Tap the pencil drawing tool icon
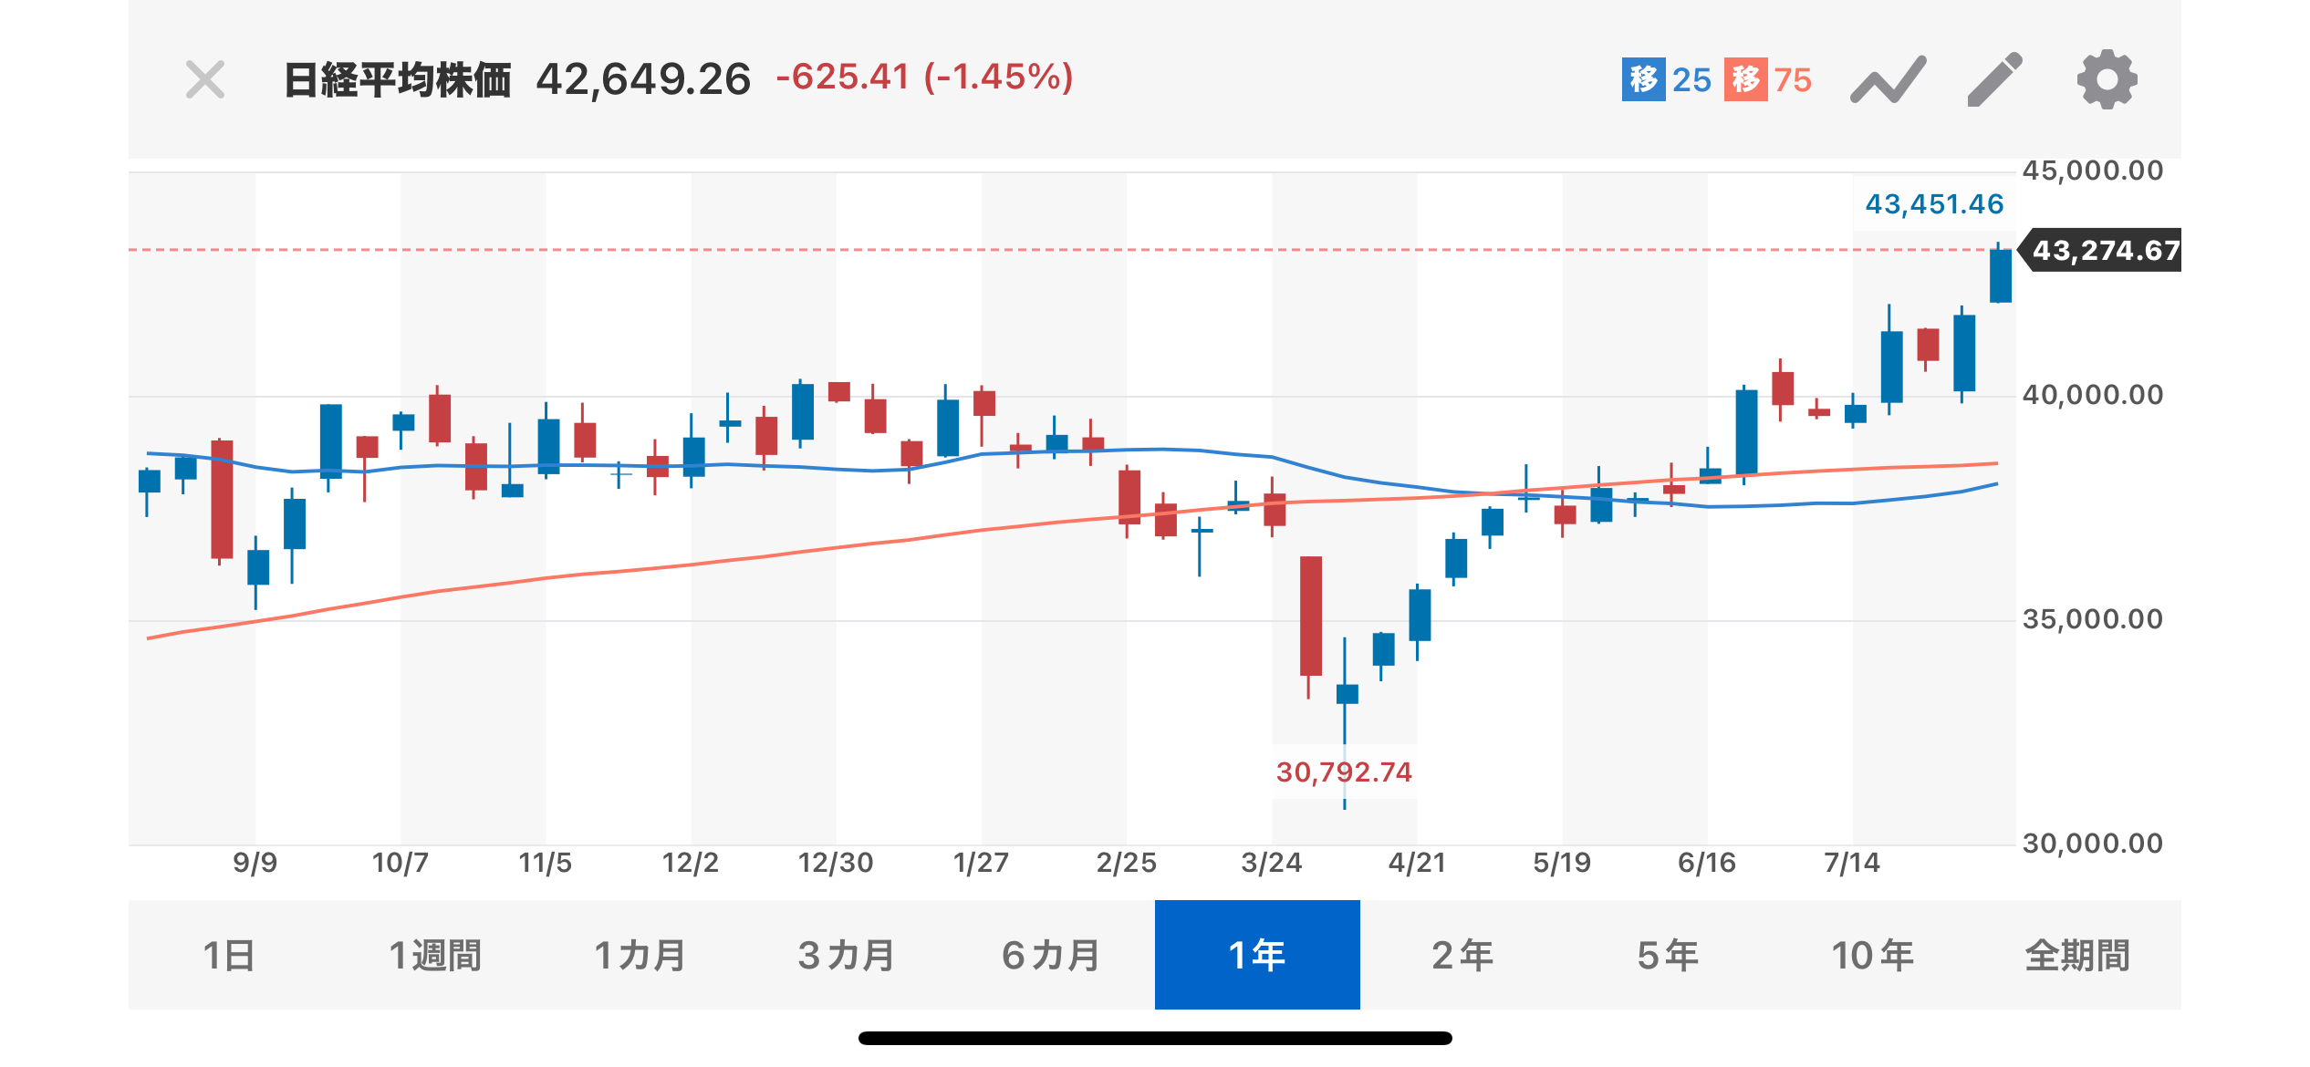The image size is (2310, 1067). [1995, 80]
